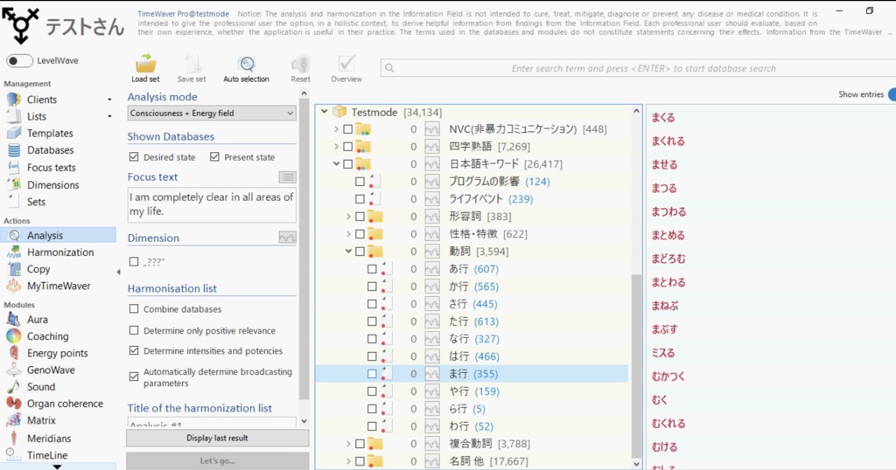Click folder icon of NVC database
This screenshot has height=470, width=896.
tap(363, 129)
